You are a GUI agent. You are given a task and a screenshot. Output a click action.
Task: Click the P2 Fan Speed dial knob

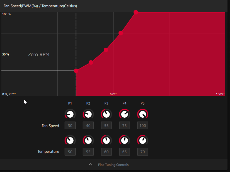[x=88, y=114]
